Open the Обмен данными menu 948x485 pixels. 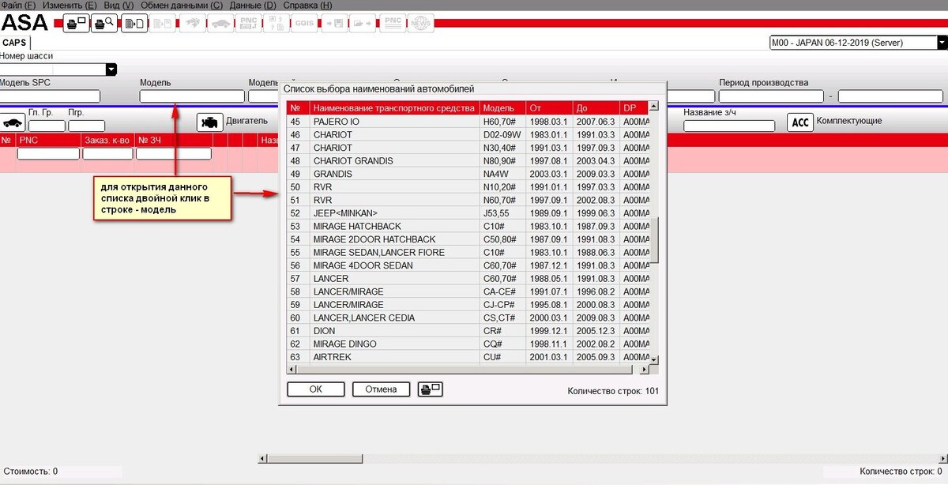coord(182,5)
